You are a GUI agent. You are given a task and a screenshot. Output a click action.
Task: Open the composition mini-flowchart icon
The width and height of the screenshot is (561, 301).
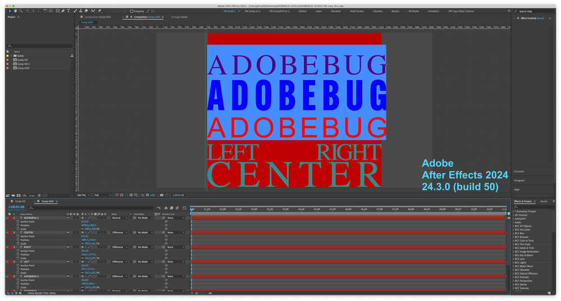(x=158, y=208)
